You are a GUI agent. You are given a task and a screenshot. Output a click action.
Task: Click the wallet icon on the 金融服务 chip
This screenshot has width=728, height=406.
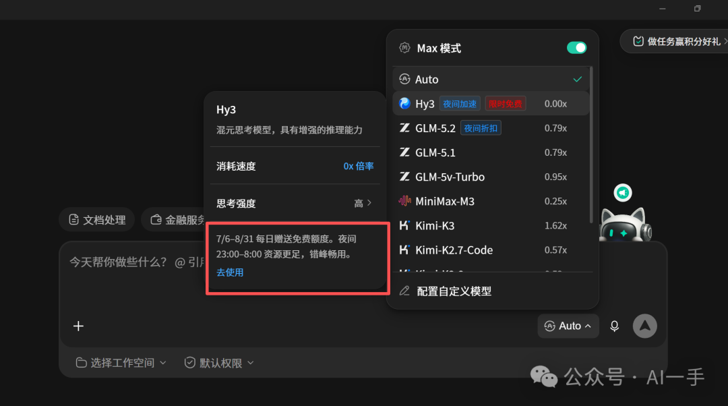156,219
